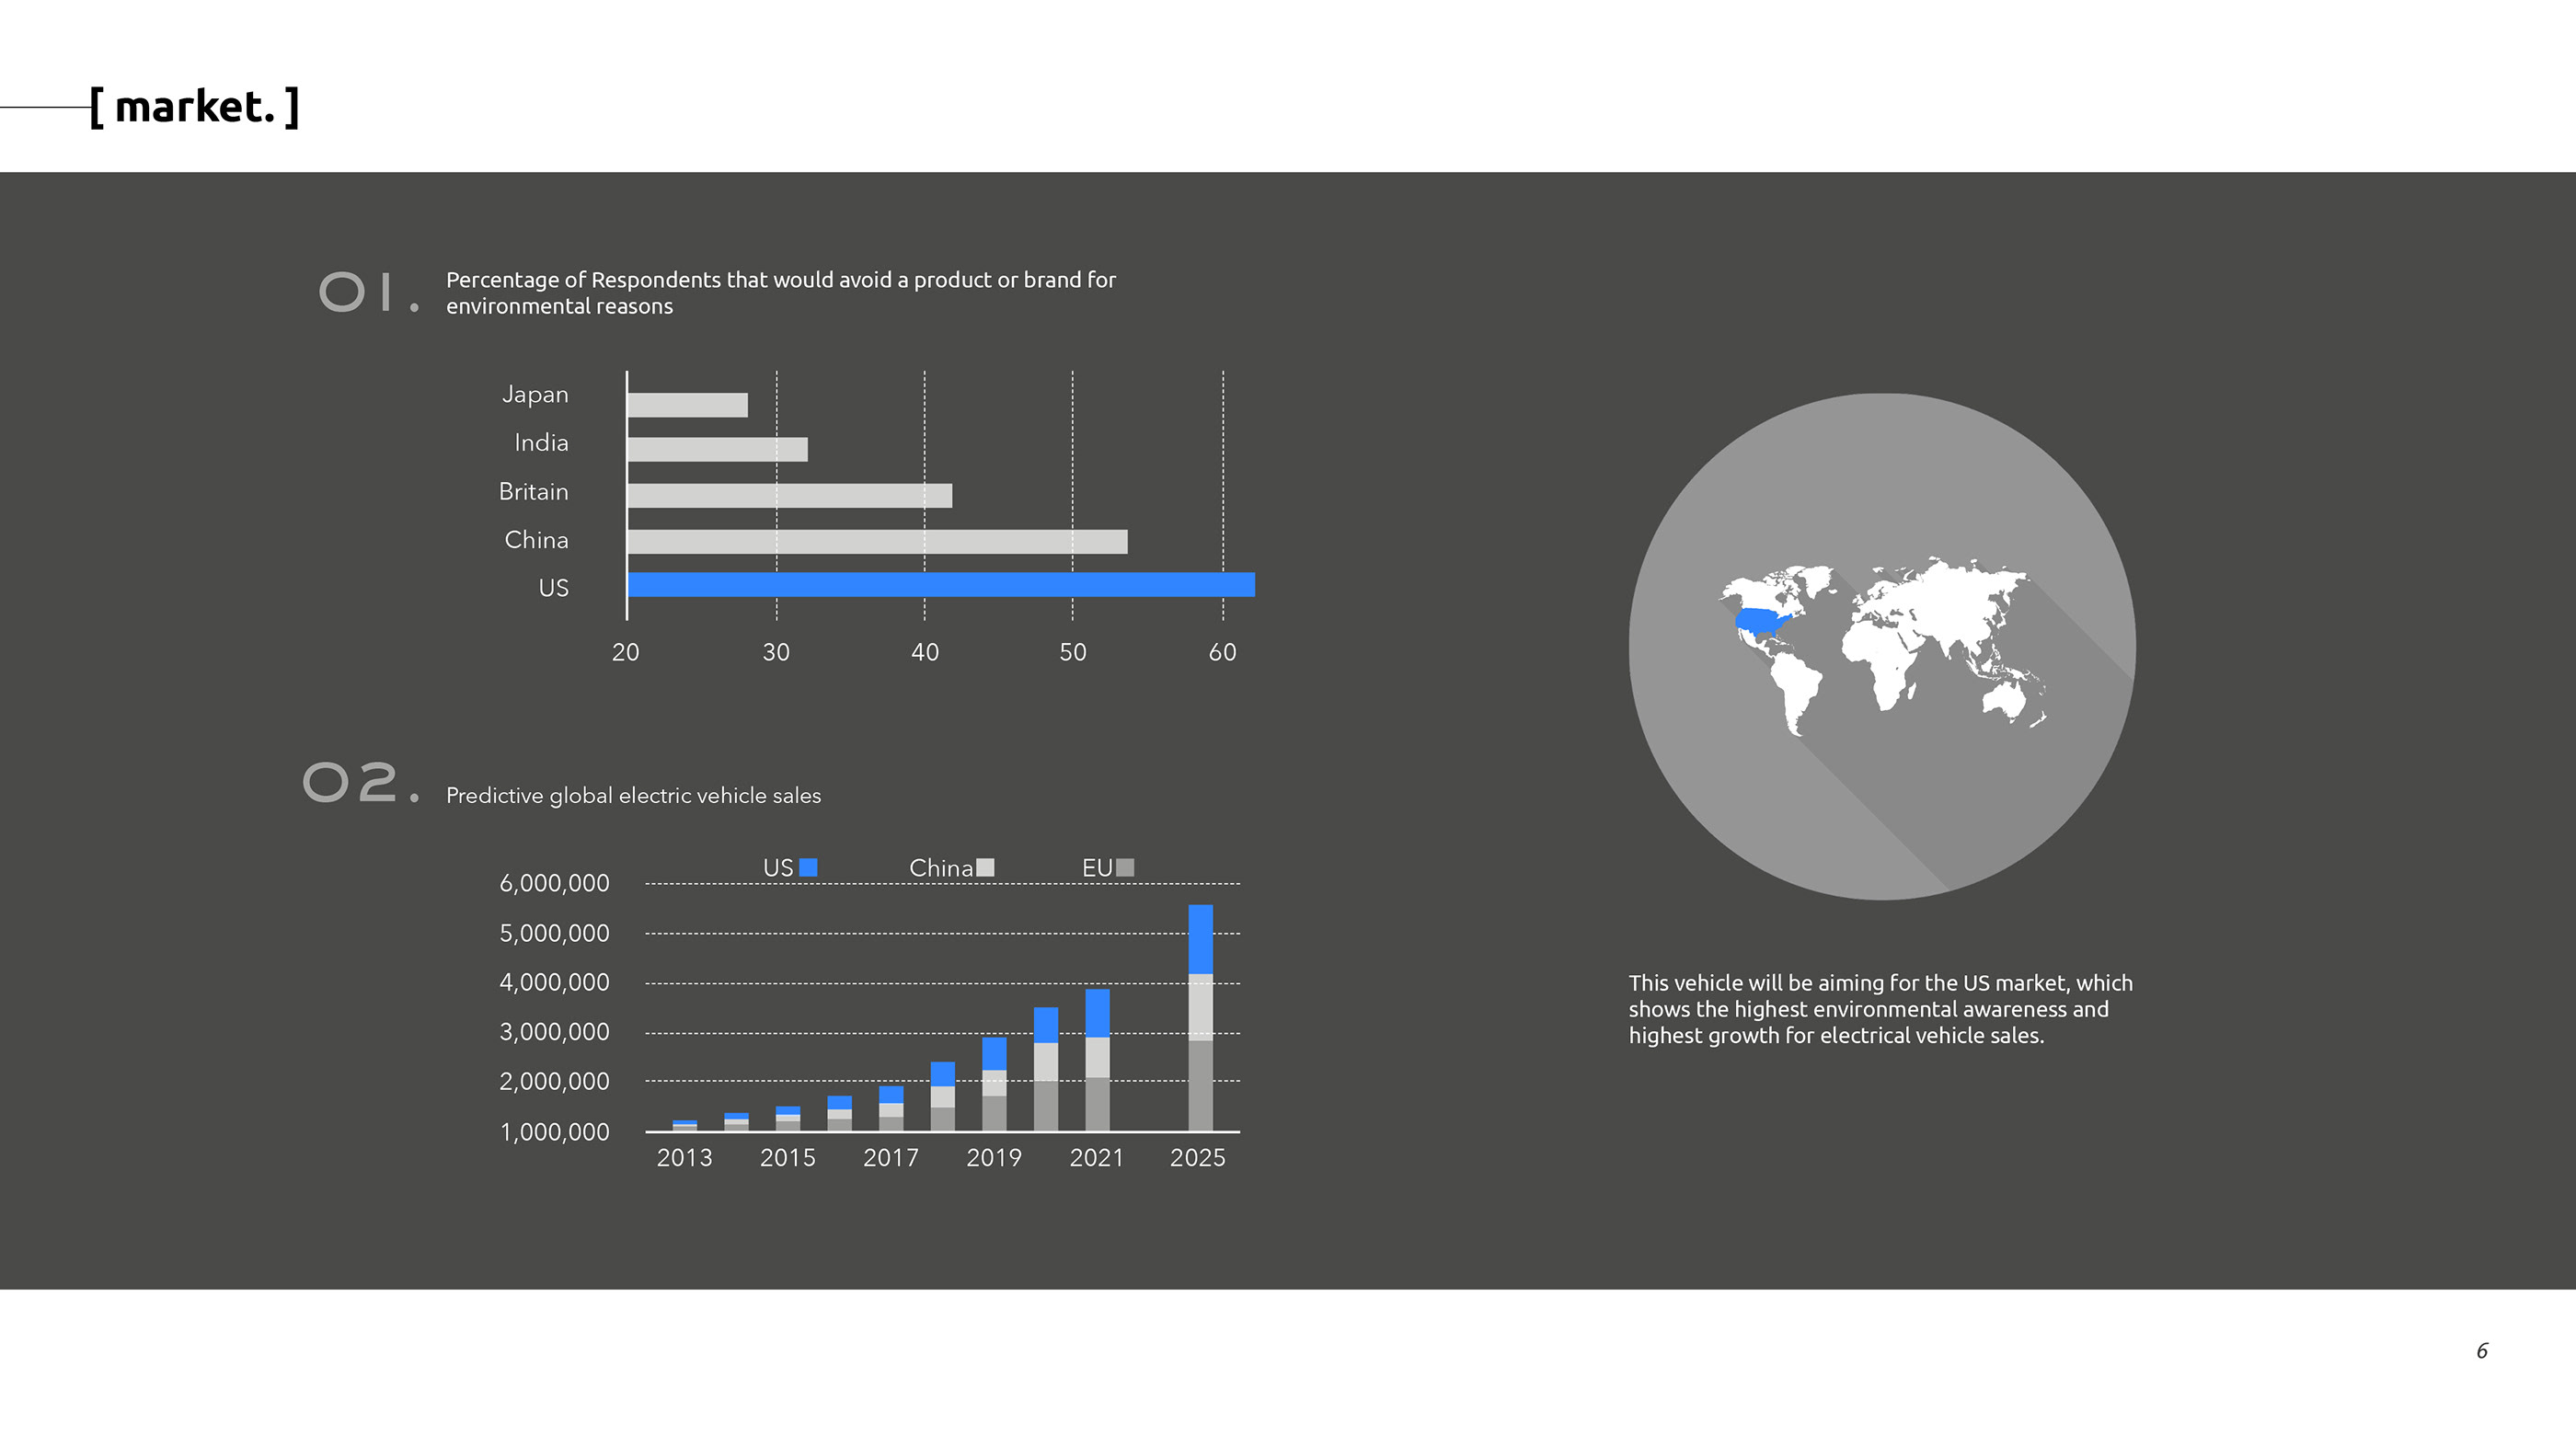
Task: Select the blue US horizontal bar
Action: coord(940,585)
